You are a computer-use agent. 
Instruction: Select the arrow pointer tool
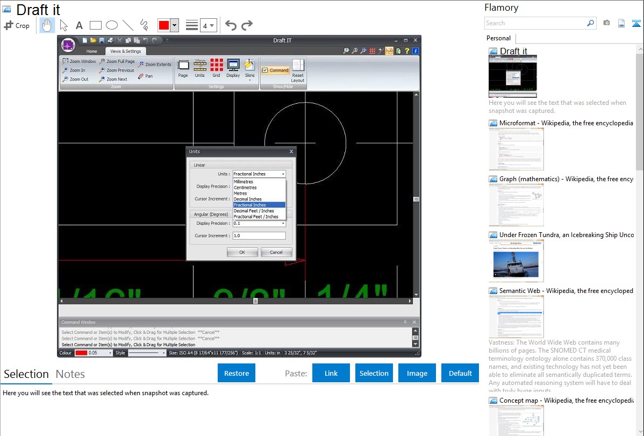point(63,25)
